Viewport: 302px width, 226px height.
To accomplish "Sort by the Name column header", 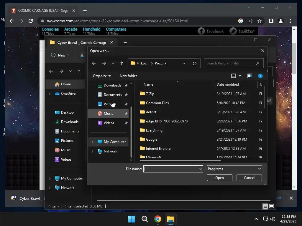I will [x=148, y=84].
